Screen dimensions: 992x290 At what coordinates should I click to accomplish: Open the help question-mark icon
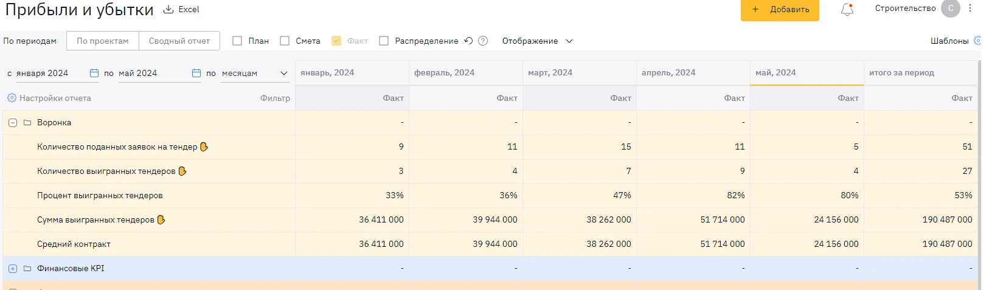pyautogui.click(x=483, y=41)
